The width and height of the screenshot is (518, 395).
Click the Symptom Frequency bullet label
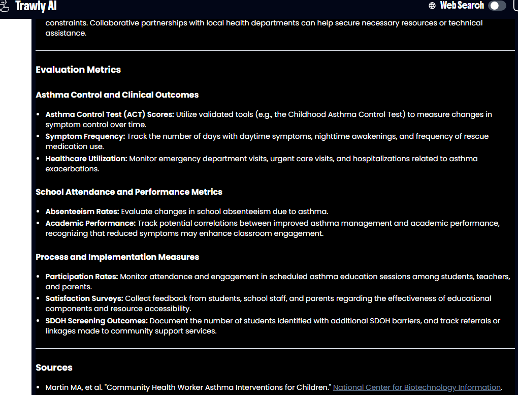coord(85,136)
